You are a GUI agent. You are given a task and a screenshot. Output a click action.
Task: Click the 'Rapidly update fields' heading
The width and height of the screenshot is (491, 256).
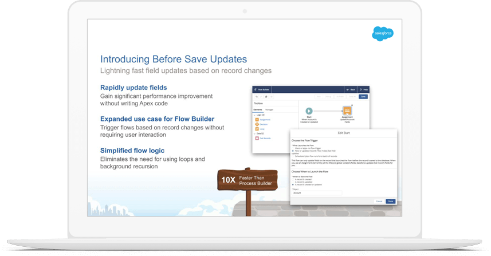[x=133, y=88]
